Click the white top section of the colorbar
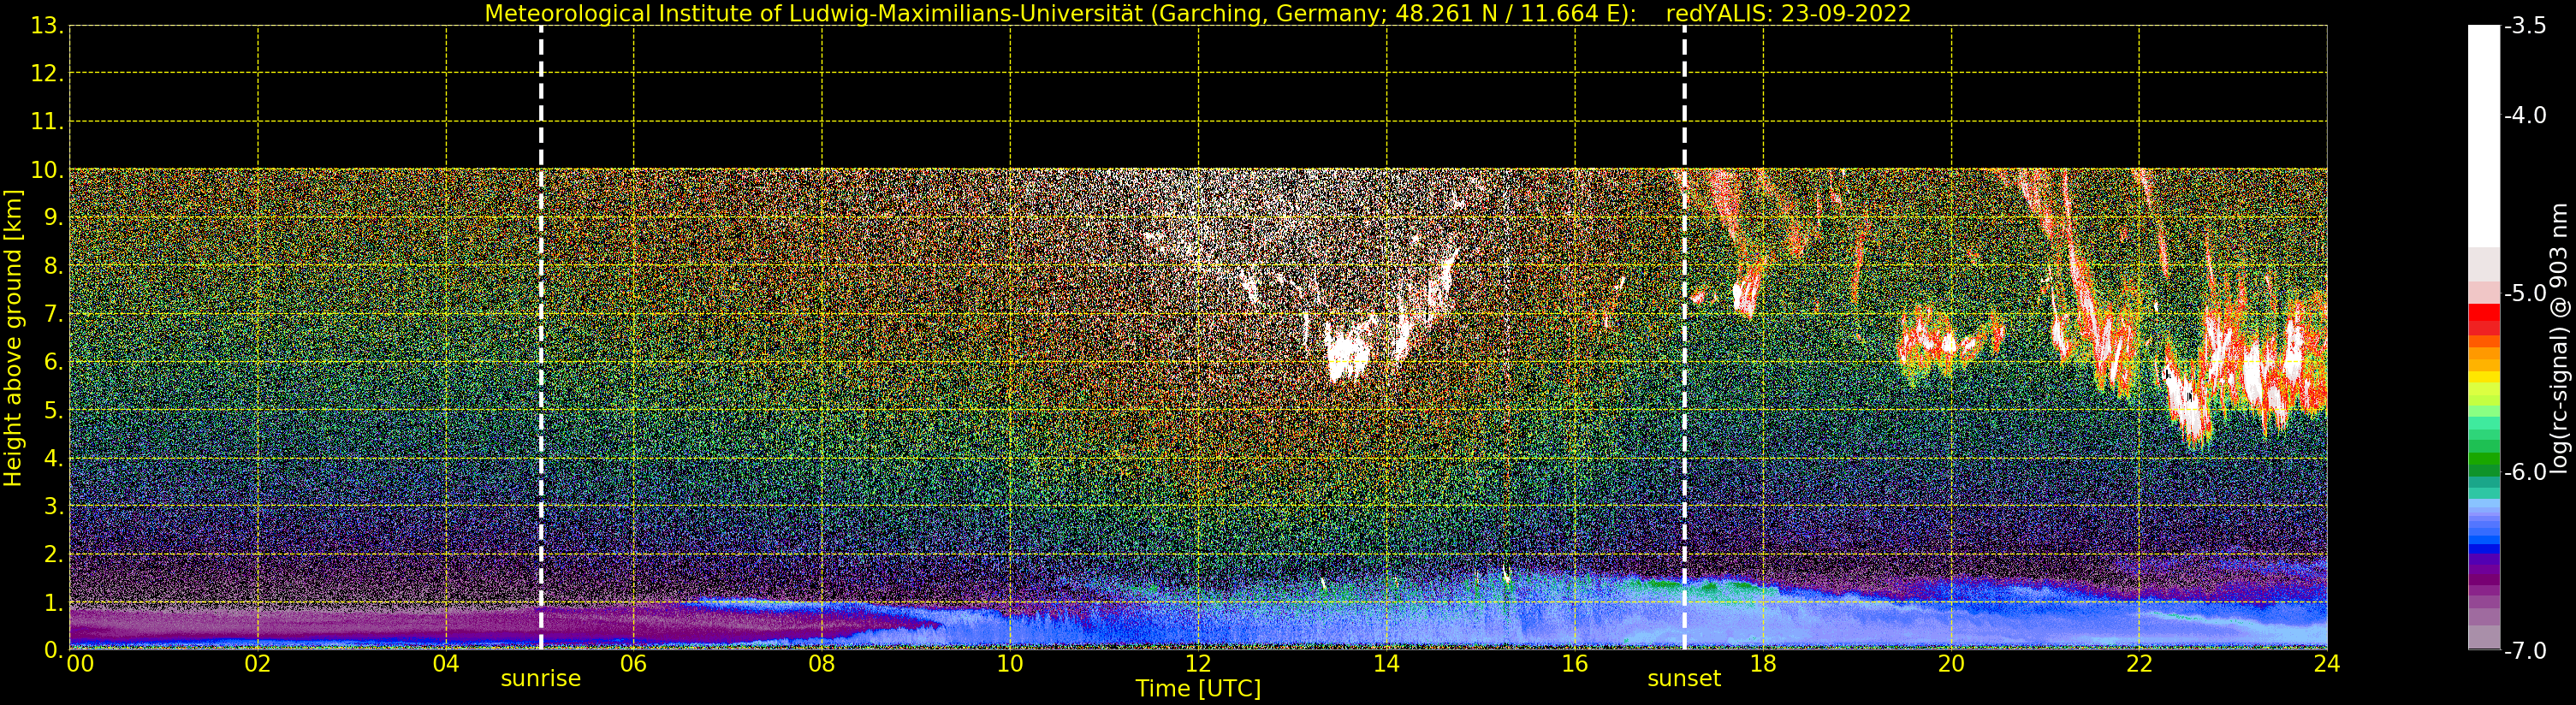The image size is (2576, 705). [2484, 136]
